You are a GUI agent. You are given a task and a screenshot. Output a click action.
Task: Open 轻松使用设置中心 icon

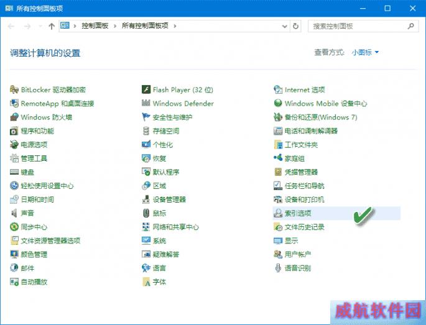click(x=14, y=186)
